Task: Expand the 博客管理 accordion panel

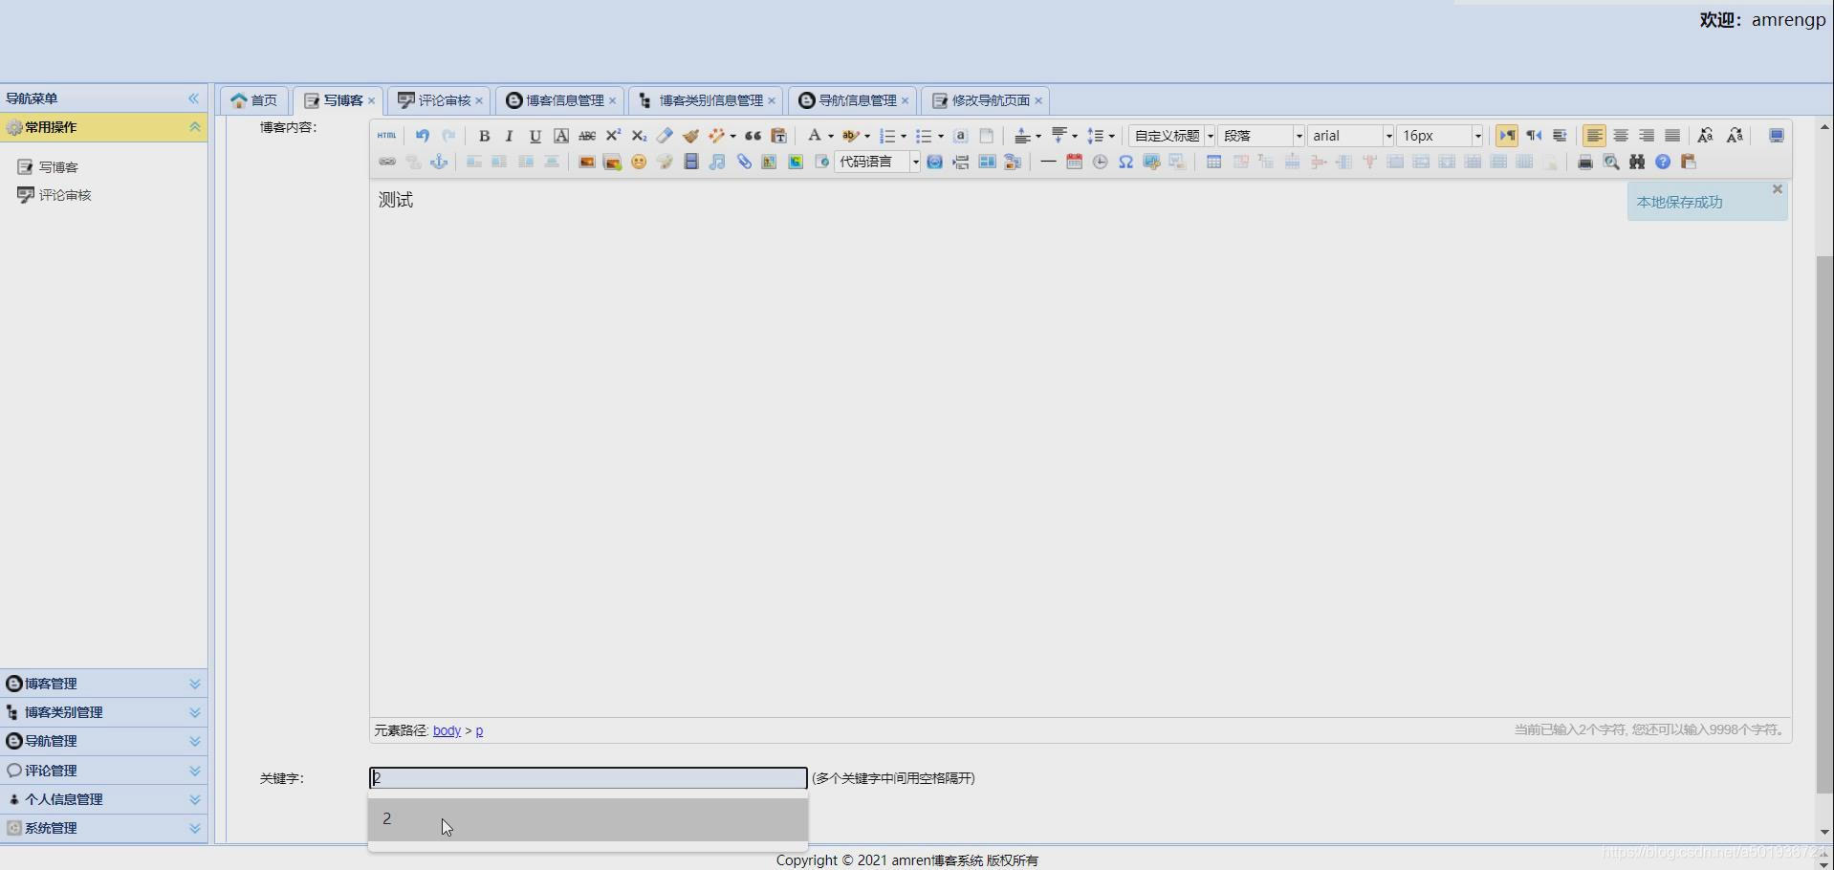Action: (x=103, y=684)
